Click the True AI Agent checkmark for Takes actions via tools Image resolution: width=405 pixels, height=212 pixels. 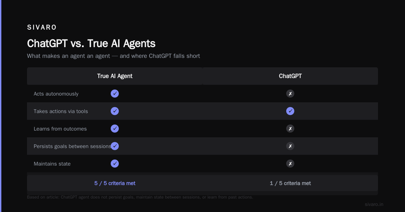click(115, 111)
